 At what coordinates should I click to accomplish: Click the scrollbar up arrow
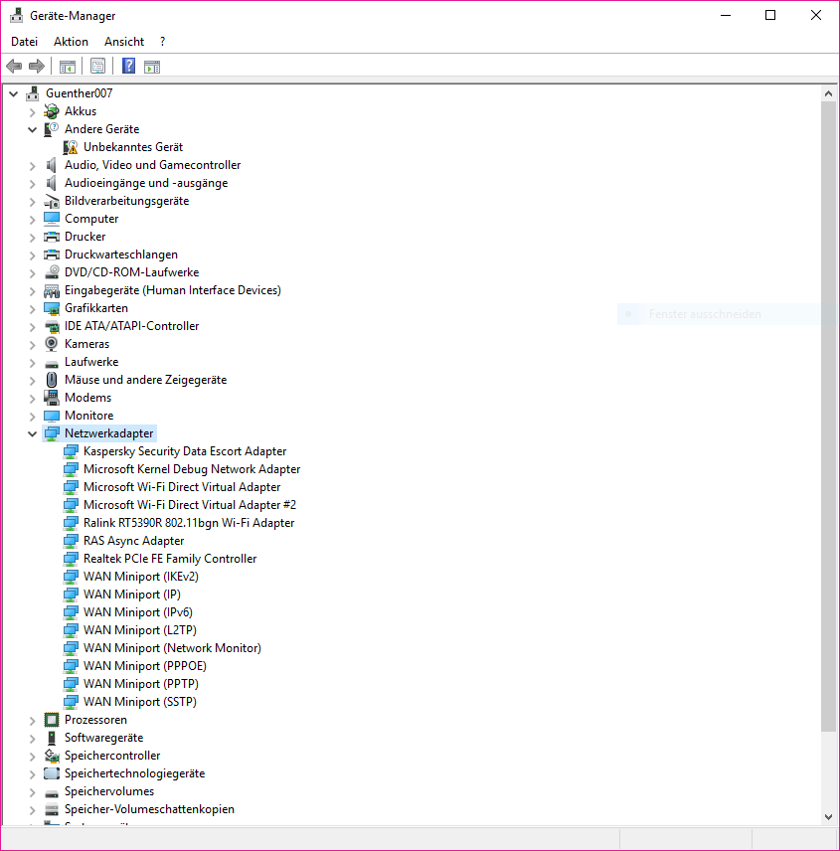(x=828, y=93)
